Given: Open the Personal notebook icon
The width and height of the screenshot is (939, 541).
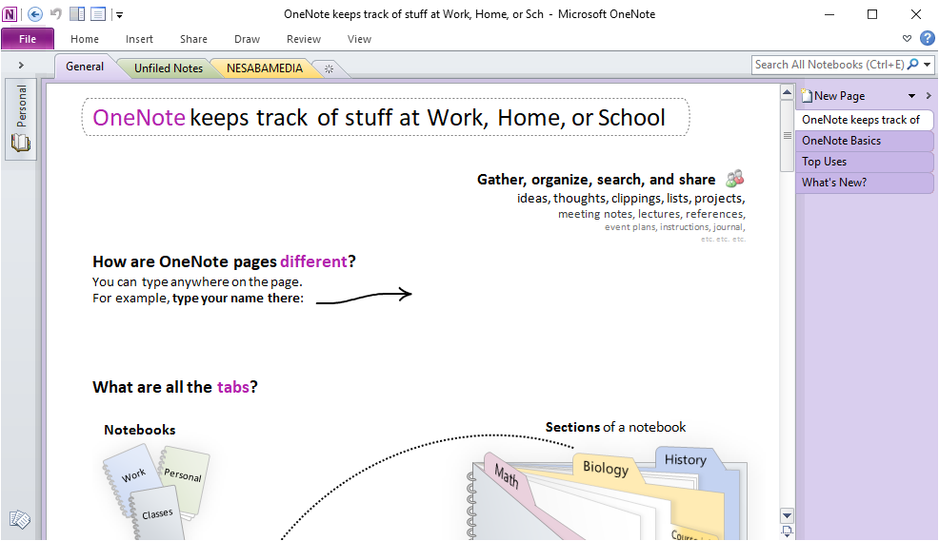Looking at the screenshot, I should click(21, 143).
